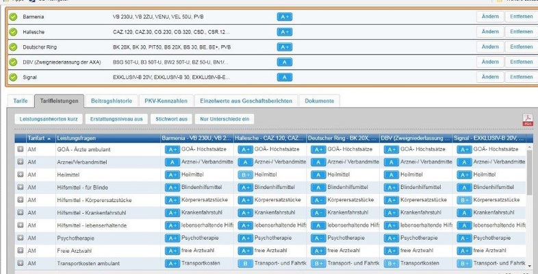Open the Beitragshistorie tab
The width and height of the screenshot is (538, 274).
pos(112,101)
